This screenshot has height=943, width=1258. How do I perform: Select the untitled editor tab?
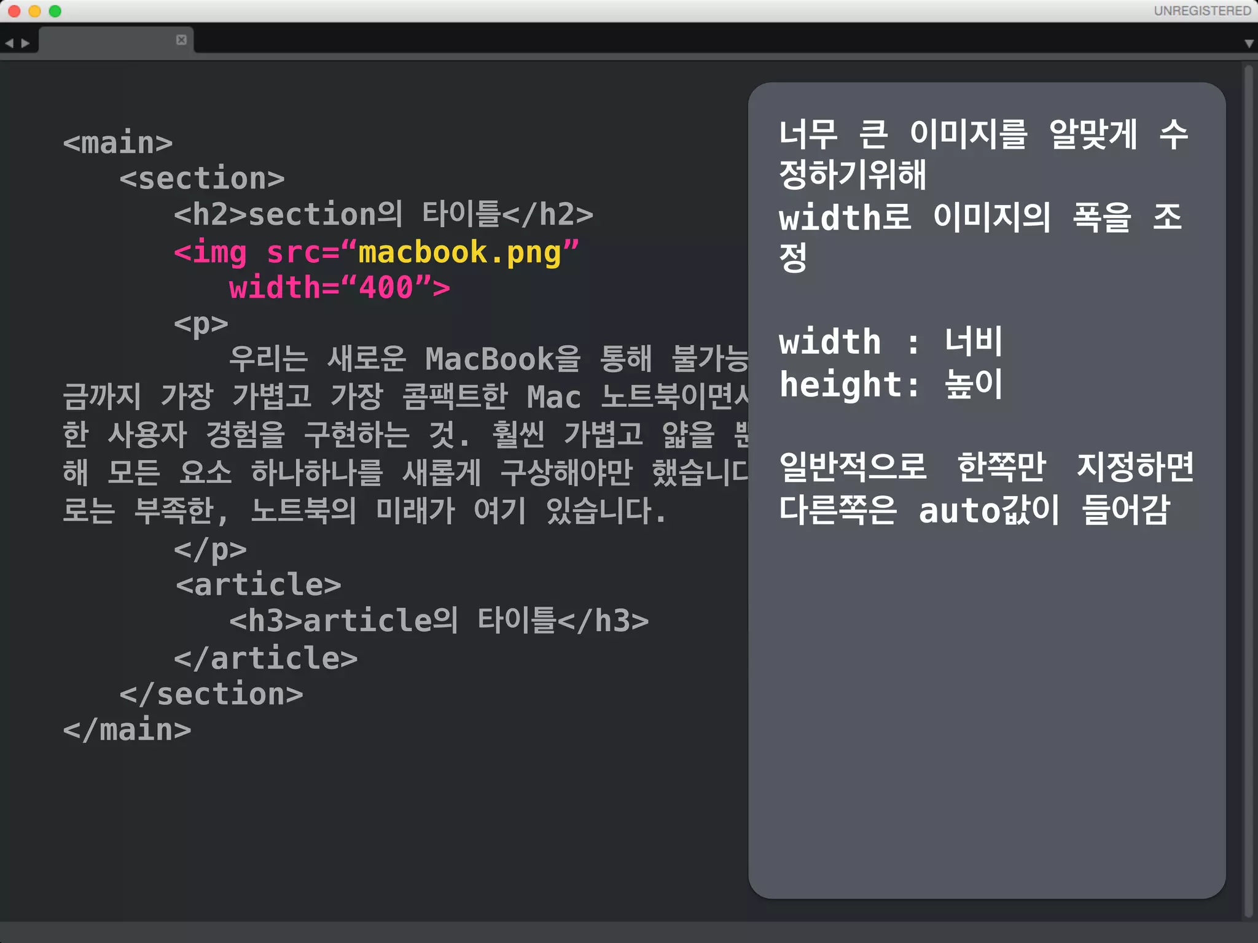tap(117, 40)
